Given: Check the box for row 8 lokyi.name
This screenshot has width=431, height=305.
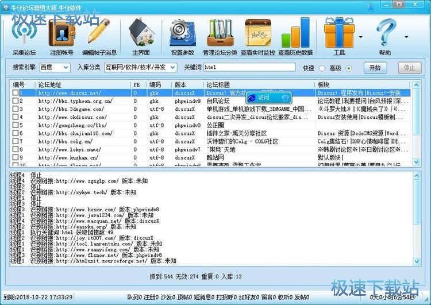Looking at the screenshot, I should pyautogui.click(x=16, y=149).
